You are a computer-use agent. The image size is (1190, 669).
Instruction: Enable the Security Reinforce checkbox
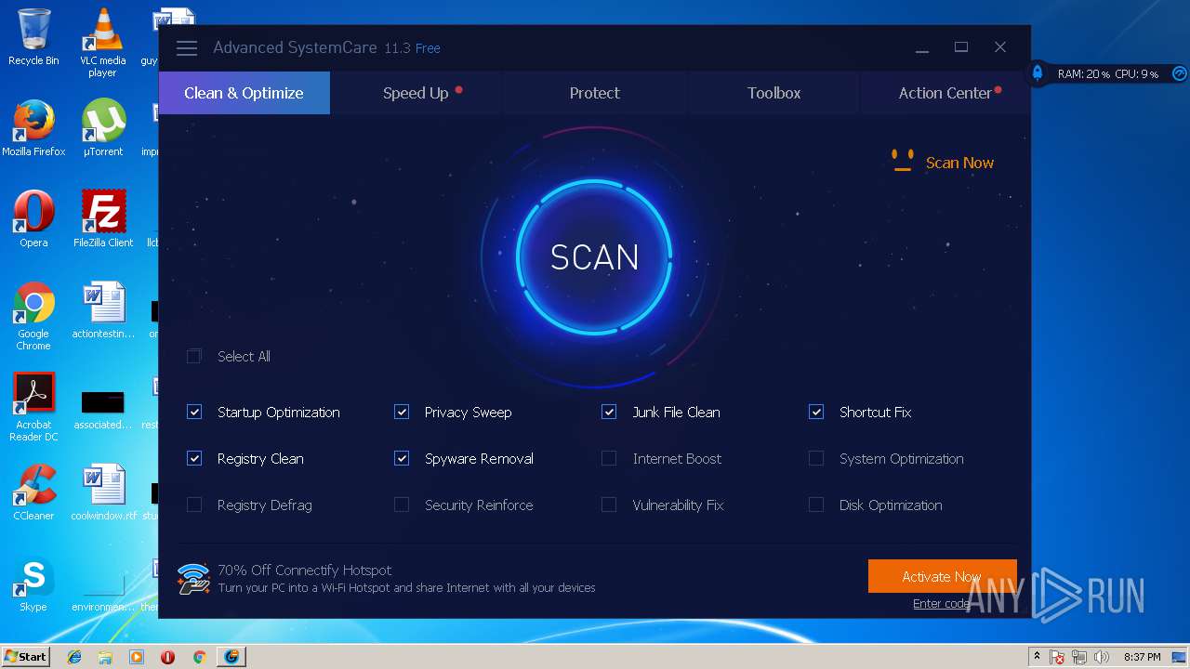click(x=402, y=505)
